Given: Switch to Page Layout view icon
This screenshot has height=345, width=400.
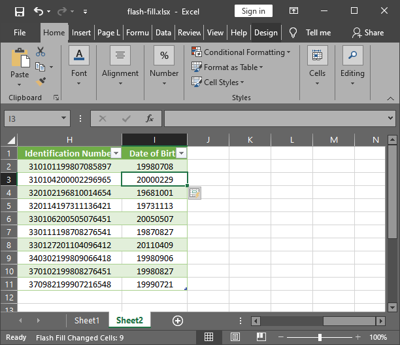Looking at the screenshot, I should pos(235,337).
